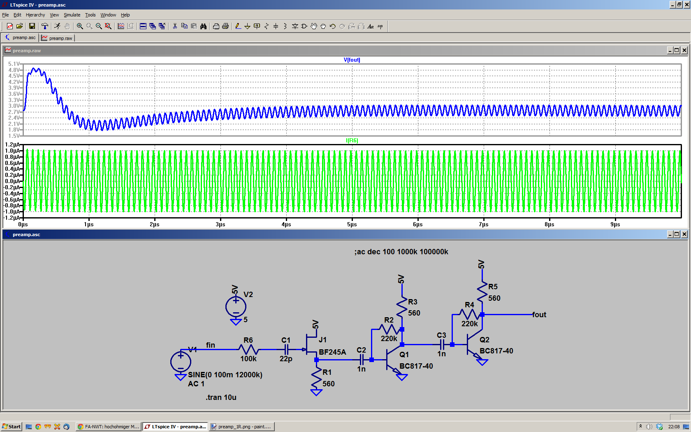Create a new schematic with toolbar icon
The image size is (691, 432).
9,26
